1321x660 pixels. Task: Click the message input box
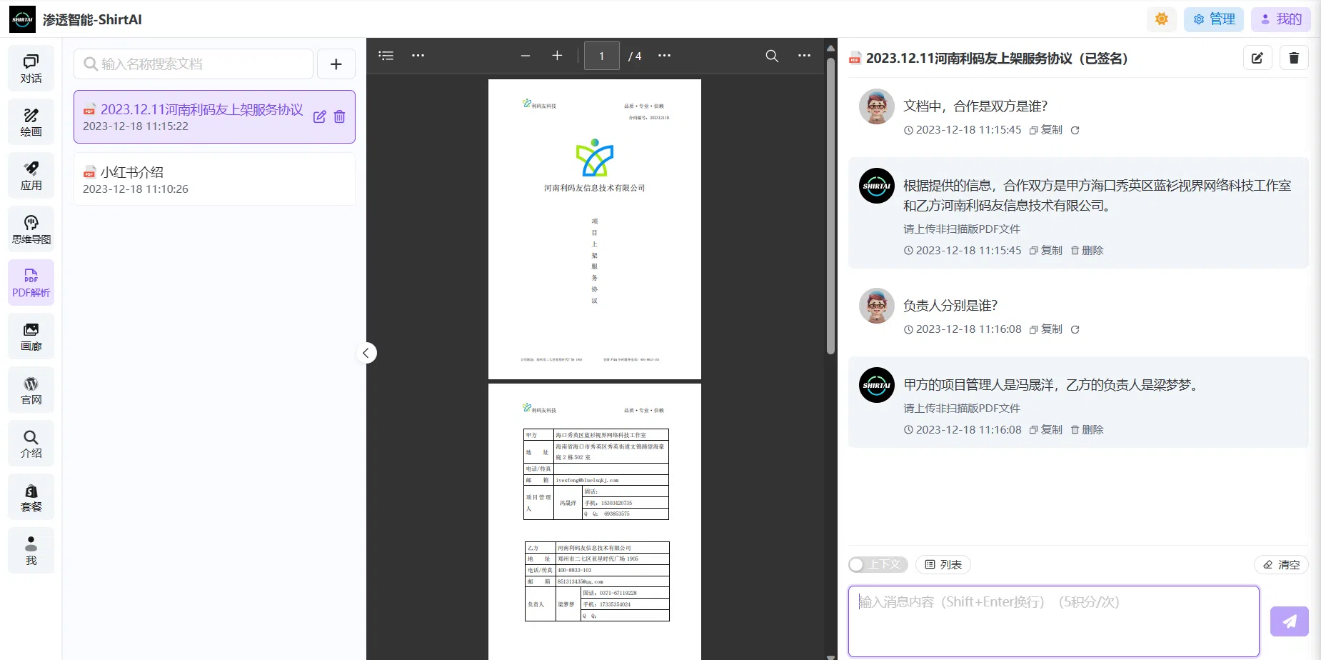pos(1053,621)
